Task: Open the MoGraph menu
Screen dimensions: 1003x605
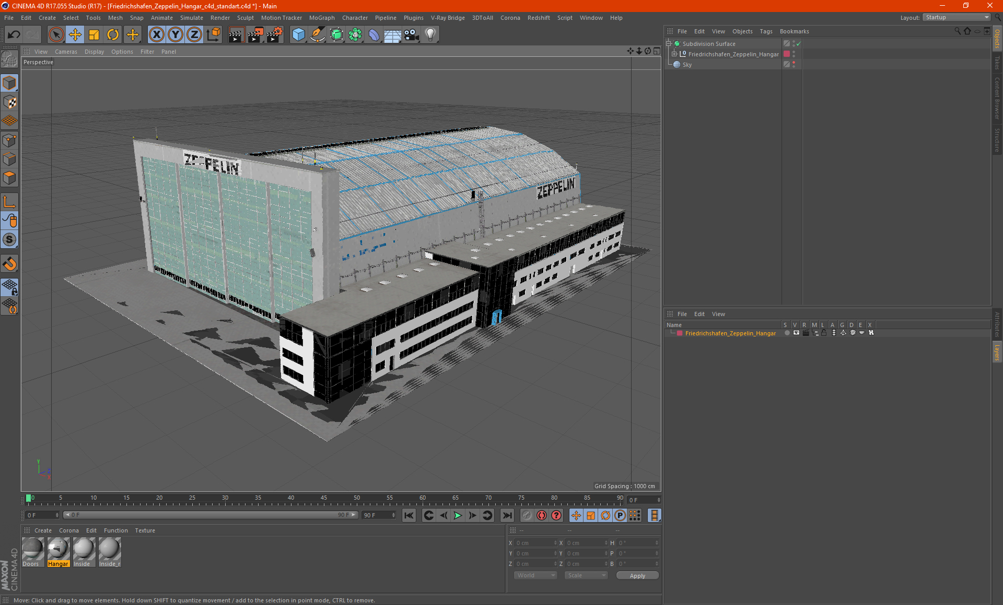Action: pyautogui.click(x=321, y=18)
